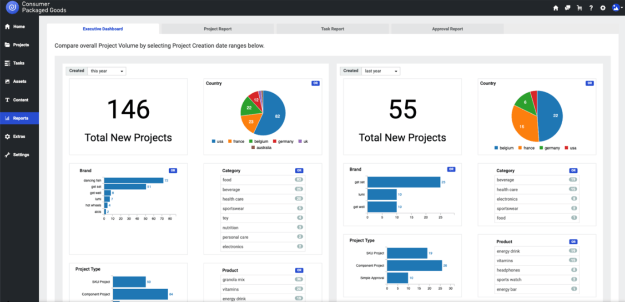Click the Consumer Packaged Goods spiral logo
The height and width of the screenshot is (302, 625).
[12, 8]
